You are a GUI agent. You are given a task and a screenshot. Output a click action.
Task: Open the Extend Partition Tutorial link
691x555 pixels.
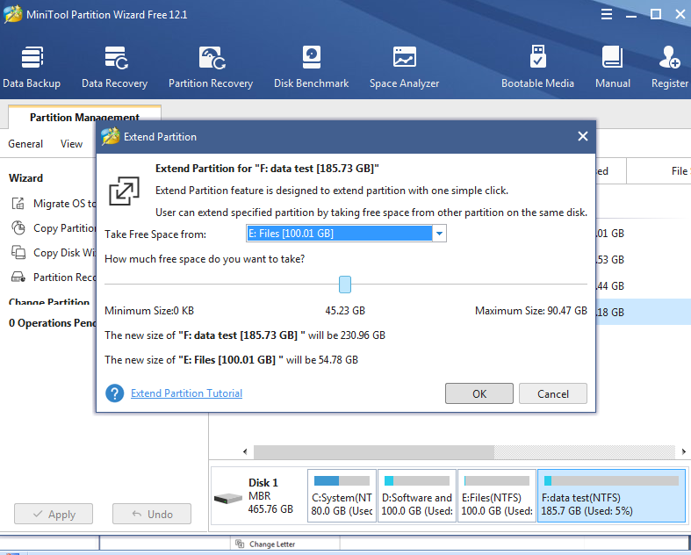tap(186, 393)
